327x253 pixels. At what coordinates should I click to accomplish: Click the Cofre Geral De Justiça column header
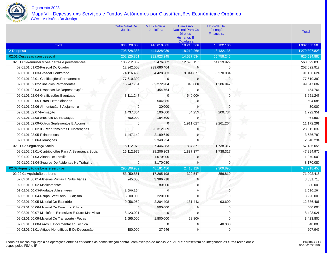(126, 28)
